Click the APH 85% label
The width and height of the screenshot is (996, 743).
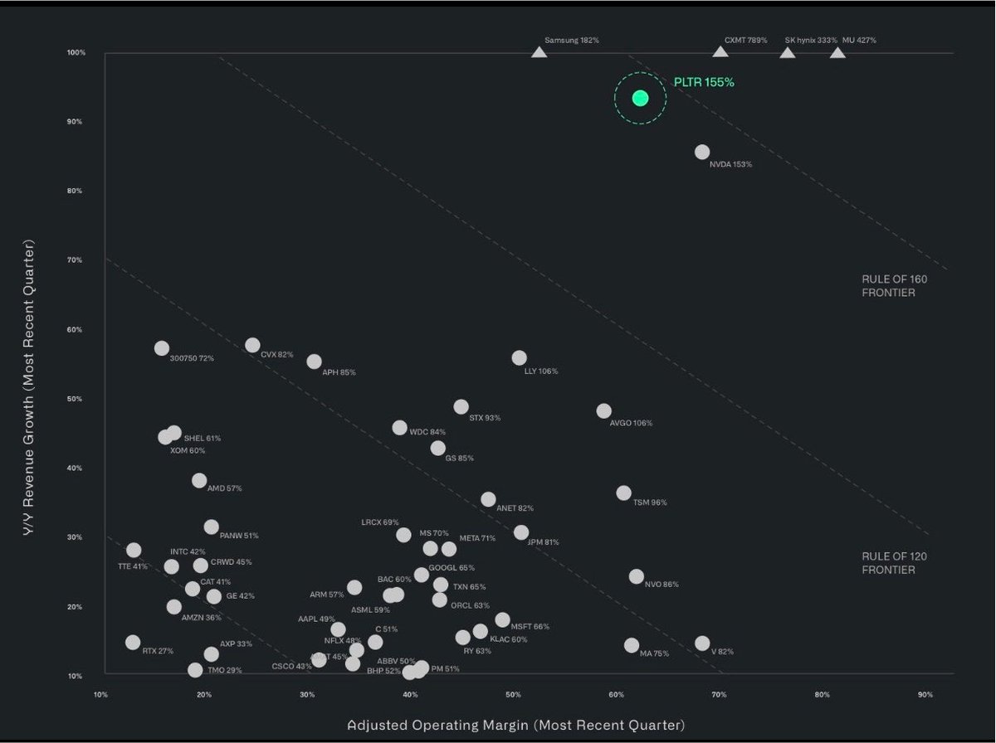click(339, 372)
